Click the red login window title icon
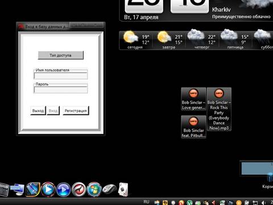This screenshot has width=273, height=205. tap(21, 26)
